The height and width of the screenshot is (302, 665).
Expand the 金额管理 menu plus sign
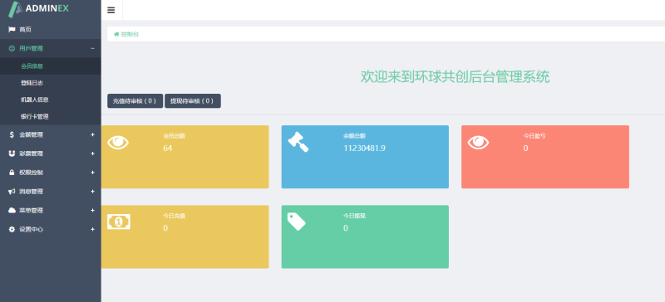click(x=92, y=134)
